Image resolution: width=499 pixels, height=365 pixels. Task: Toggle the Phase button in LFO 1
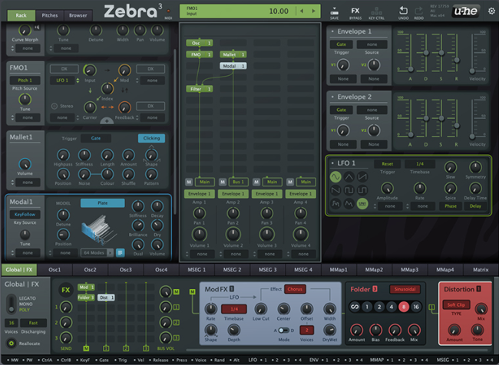(x=451, y=206)
